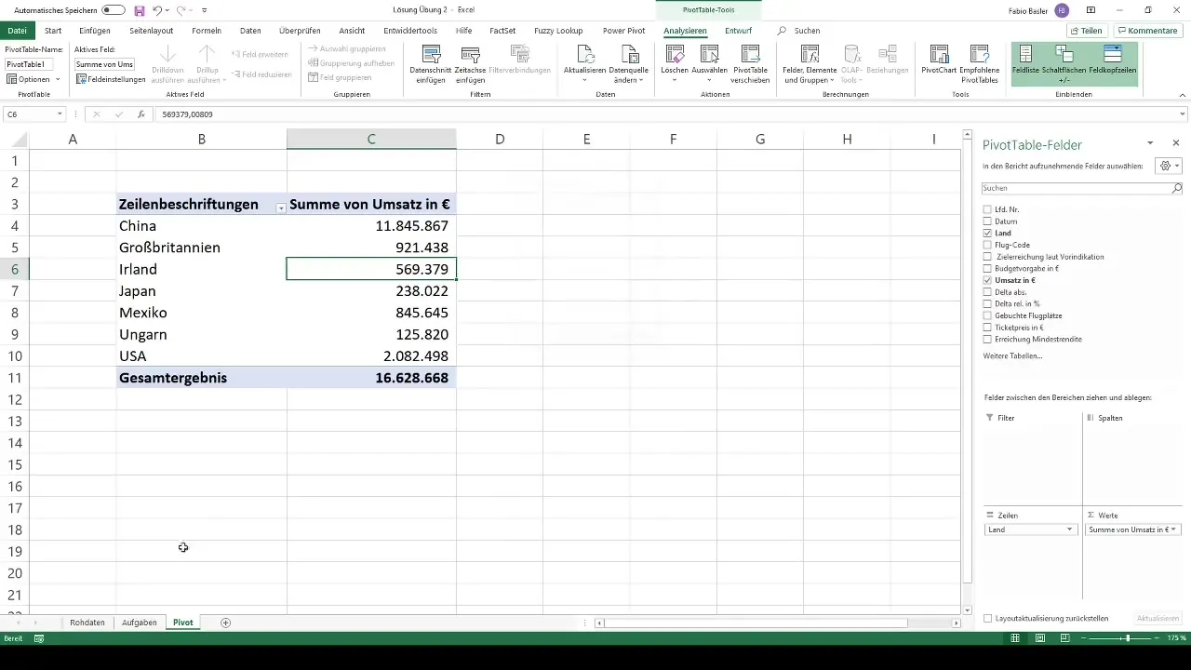Click the Teilen button

click(1086, 31)
